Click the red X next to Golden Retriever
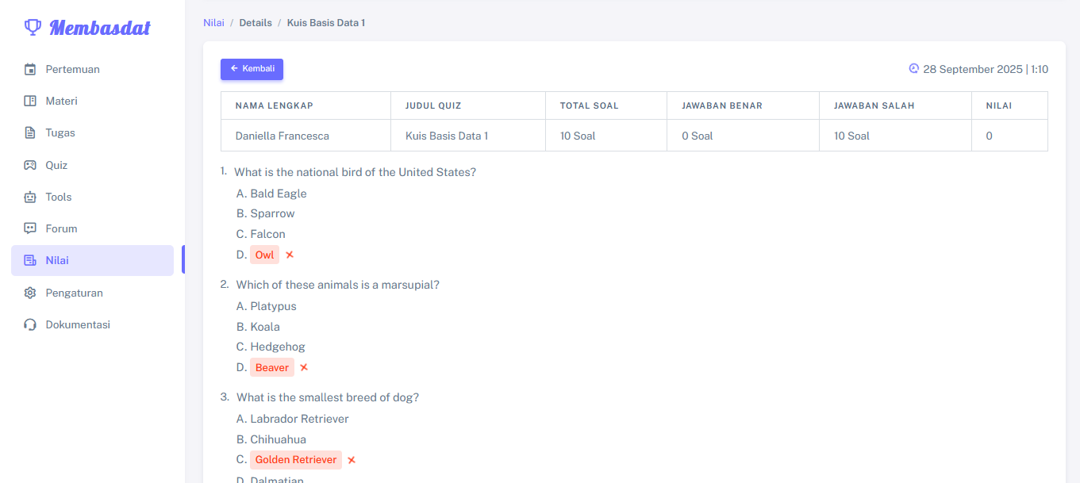This screenshot has height=483, width=1080. pos(352,460)
